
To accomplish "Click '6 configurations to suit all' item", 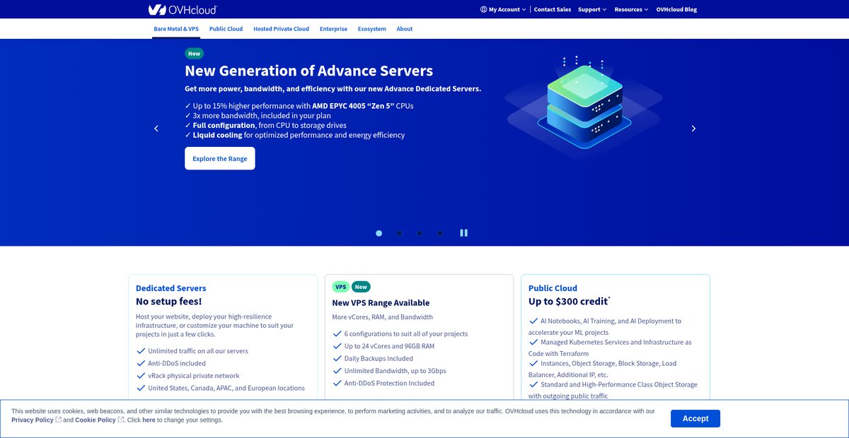I will [x=406, y=333].
